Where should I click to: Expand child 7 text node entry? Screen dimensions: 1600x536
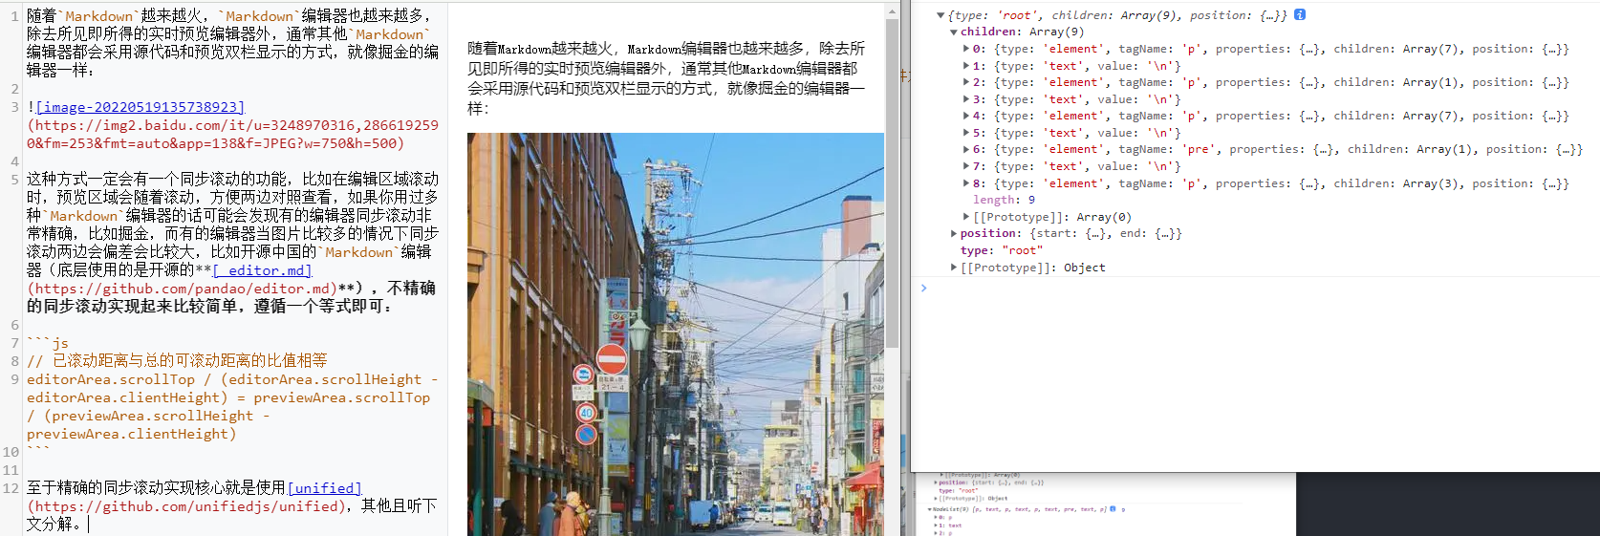pos(966,166)
